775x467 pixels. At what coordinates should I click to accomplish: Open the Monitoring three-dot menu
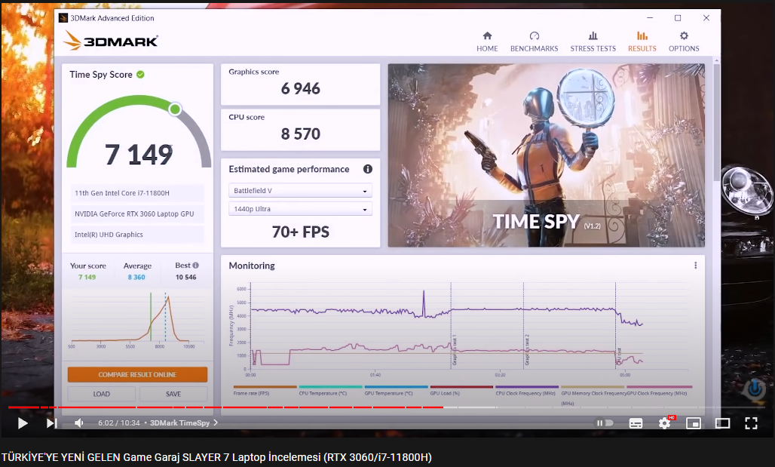click(695, 265)
